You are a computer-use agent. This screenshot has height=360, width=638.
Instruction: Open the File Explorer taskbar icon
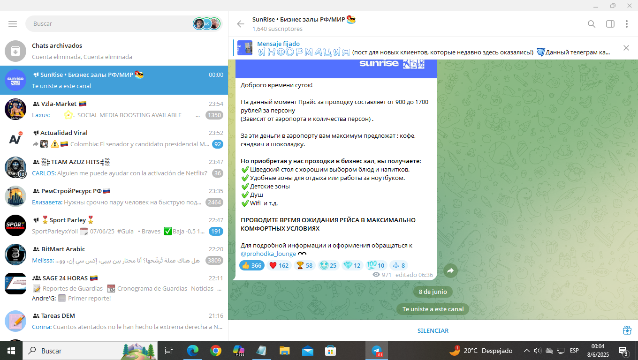pyautogui.click(x=285, y=351)
